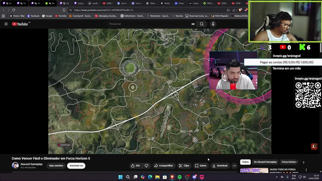Open the YouTube hamburger guide menu

pyautogui.click(x=6, y=24)
